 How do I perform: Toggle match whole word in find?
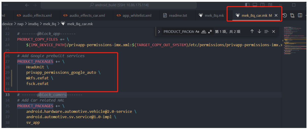click(204, 32)
